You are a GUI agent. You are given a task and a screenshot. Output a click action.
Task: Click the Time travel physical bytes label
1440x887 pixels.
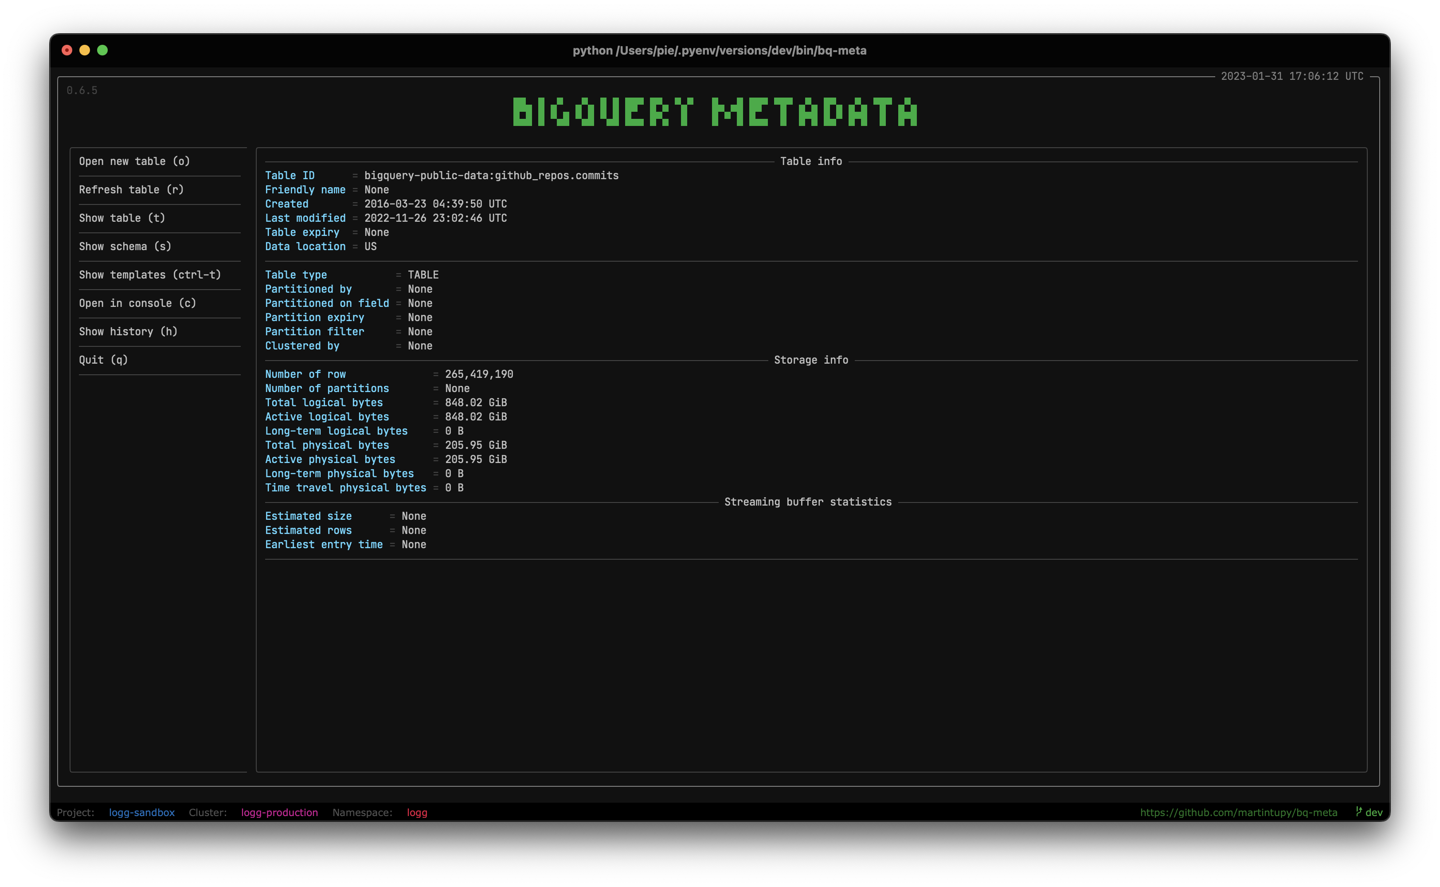(x=346, y=488)
